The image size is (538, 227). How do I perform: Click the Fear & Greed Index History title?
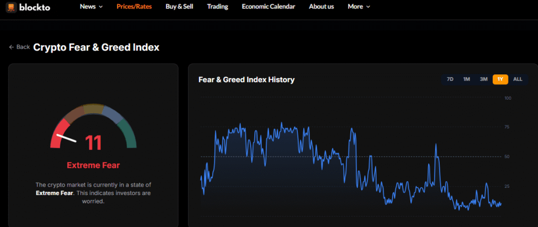click(x=246, y=80)
